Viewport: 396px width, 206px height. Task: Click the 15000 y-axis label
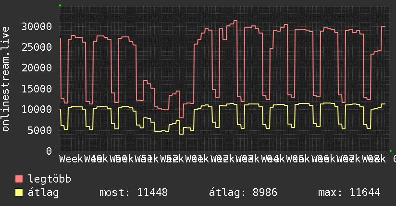point(37,89)
